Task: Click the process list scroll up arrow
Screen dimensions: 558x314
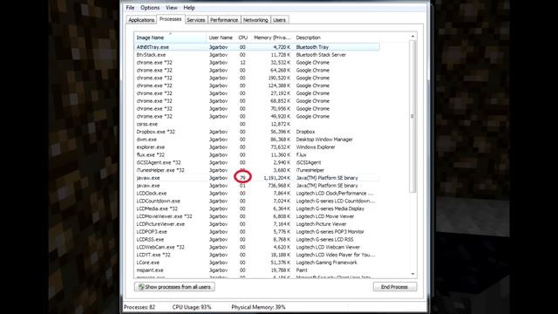Action: coord(412,37)
